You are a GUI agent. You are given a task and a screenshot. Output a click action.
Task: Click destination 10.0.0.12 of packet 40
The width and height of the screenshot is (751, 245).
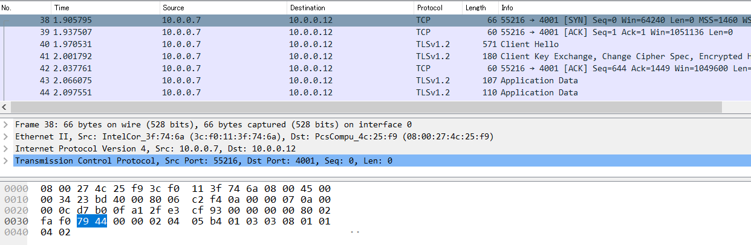click(x=311, y=44)
